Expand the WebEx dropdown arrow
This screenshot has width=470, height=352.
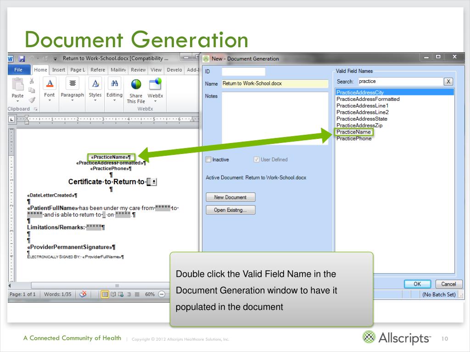[155, 101]
